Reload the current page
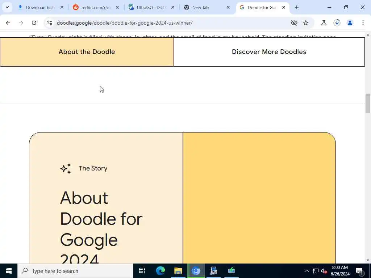The image size is (371, 278). [x=34, y=23]
